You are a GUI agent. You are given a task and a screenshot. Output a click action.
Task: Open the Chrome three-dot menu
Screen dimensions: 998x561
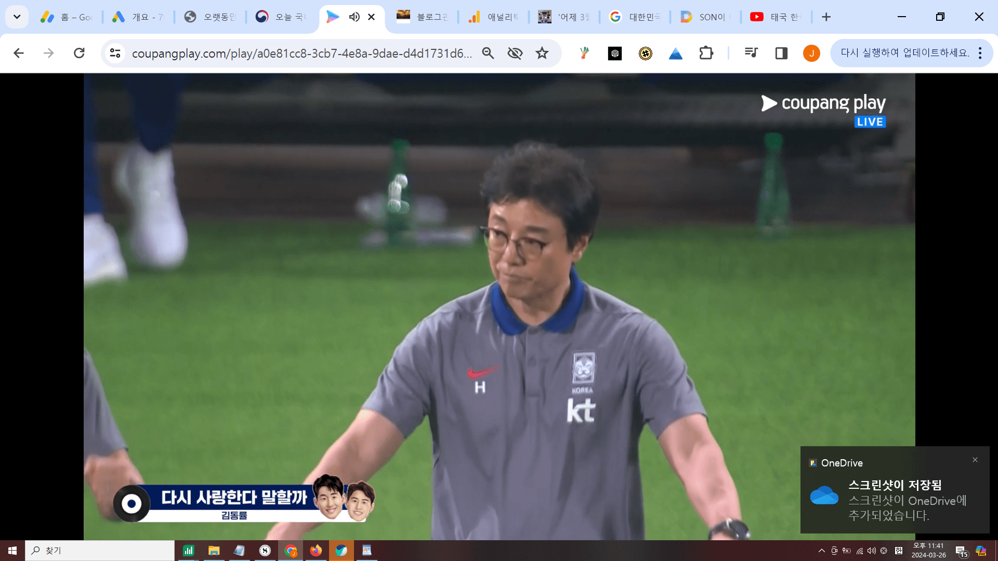(x=980, y=53)
